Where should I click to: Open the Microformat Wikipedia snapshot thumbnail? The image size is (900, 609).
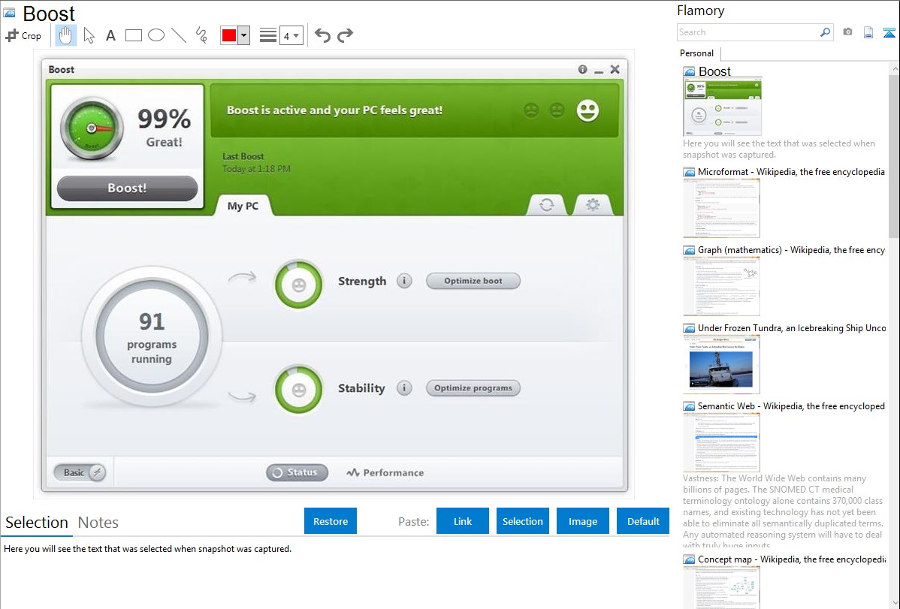pyautogui.click(x=721, y=208)
